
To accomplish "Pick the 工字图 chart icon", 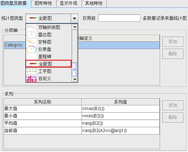I will tap(32, 71).
